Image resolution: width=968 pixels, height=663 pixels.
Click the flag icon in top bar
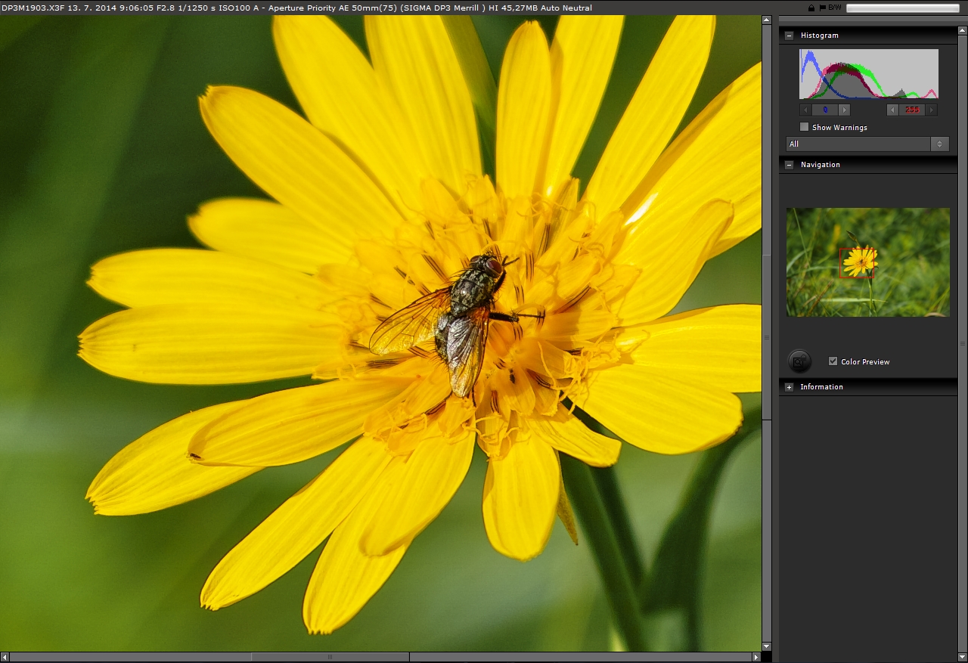[822, 8]
